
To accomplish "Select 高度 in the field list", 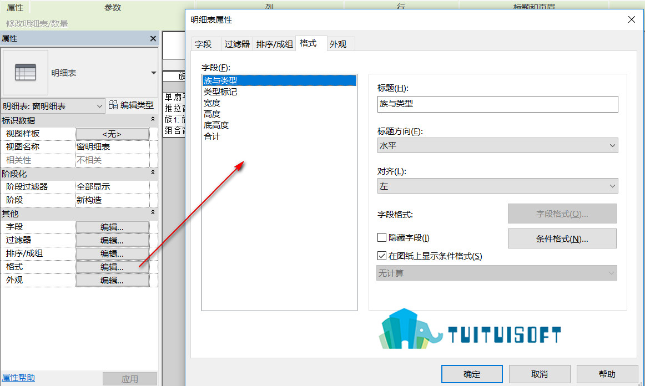I will (279, 114).
